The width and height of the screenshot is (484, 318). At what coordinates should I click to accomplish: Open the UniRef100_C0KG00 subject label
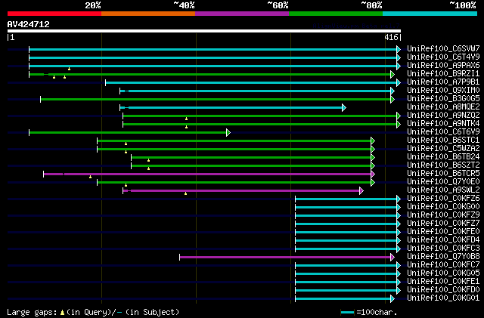(x=443, y=207)
